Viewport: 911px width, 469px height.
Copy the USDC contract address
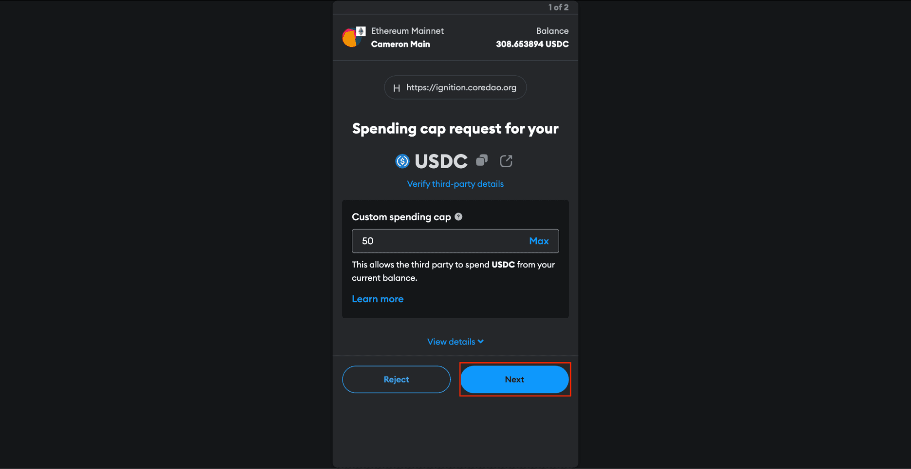[482, 160]
